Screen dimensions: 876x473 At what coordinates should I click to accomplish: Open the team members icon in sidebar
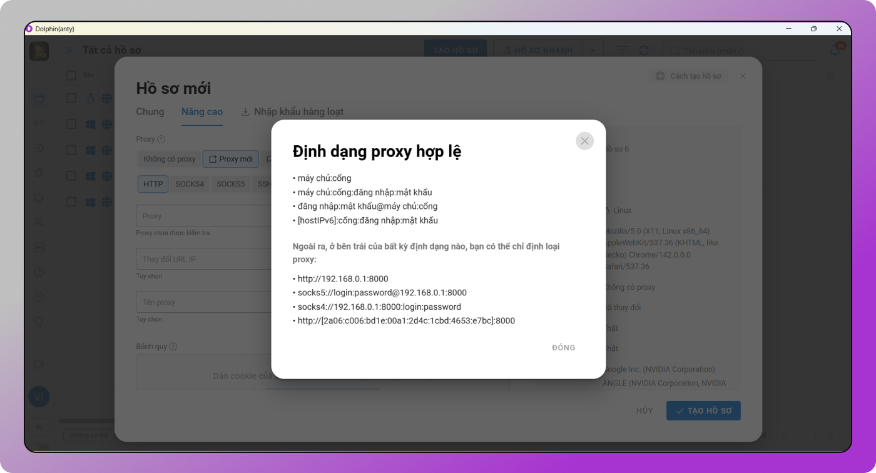click(39, 221)
